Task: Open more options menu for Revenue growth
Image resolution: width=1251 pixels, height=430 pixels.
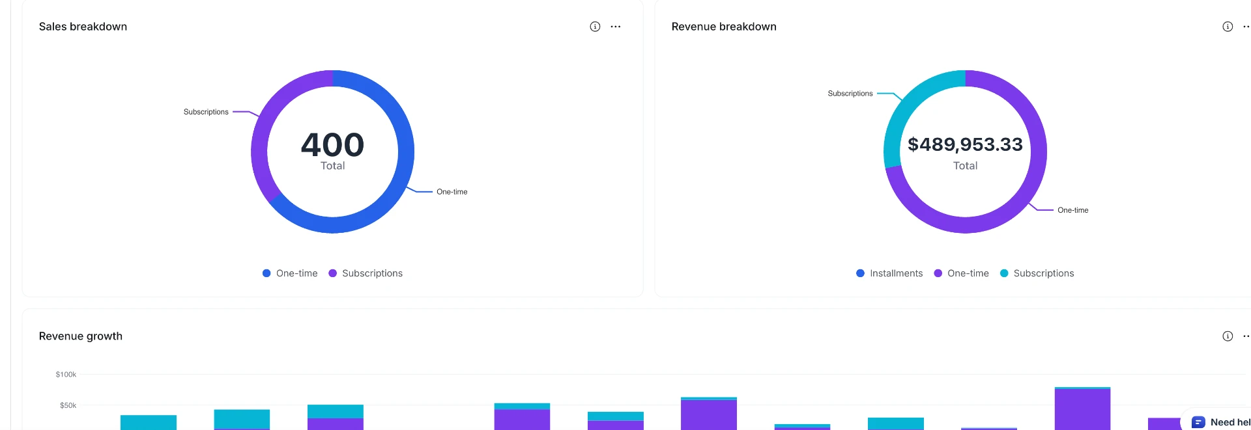Action: click(1246, 336)
